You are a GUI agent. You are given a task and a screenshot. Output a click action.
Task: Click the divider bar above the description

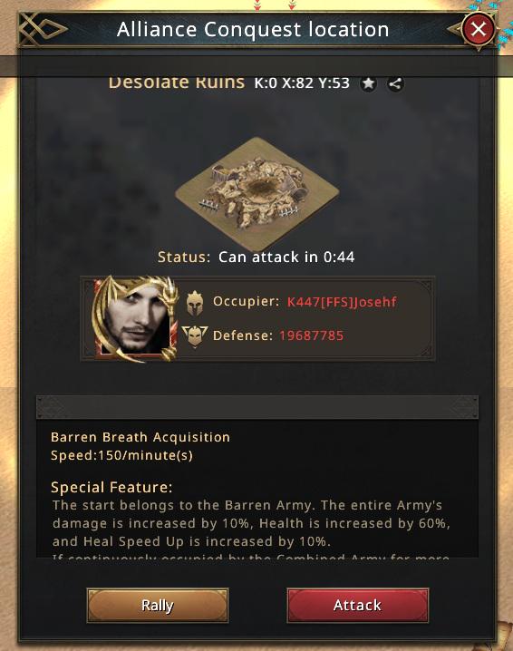257,407
